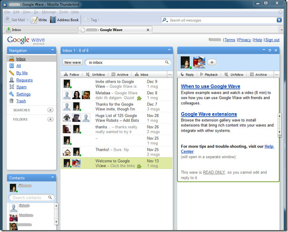Screen dimensions: 288x232
Task: Open the Message menu
Action: point(49,12)
